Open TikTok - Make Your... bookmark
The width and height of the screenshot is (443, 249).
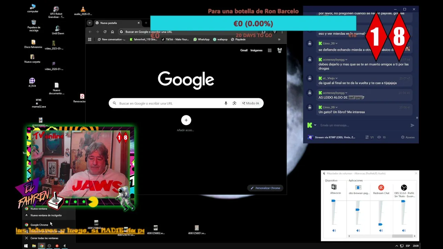coord(175,39)
